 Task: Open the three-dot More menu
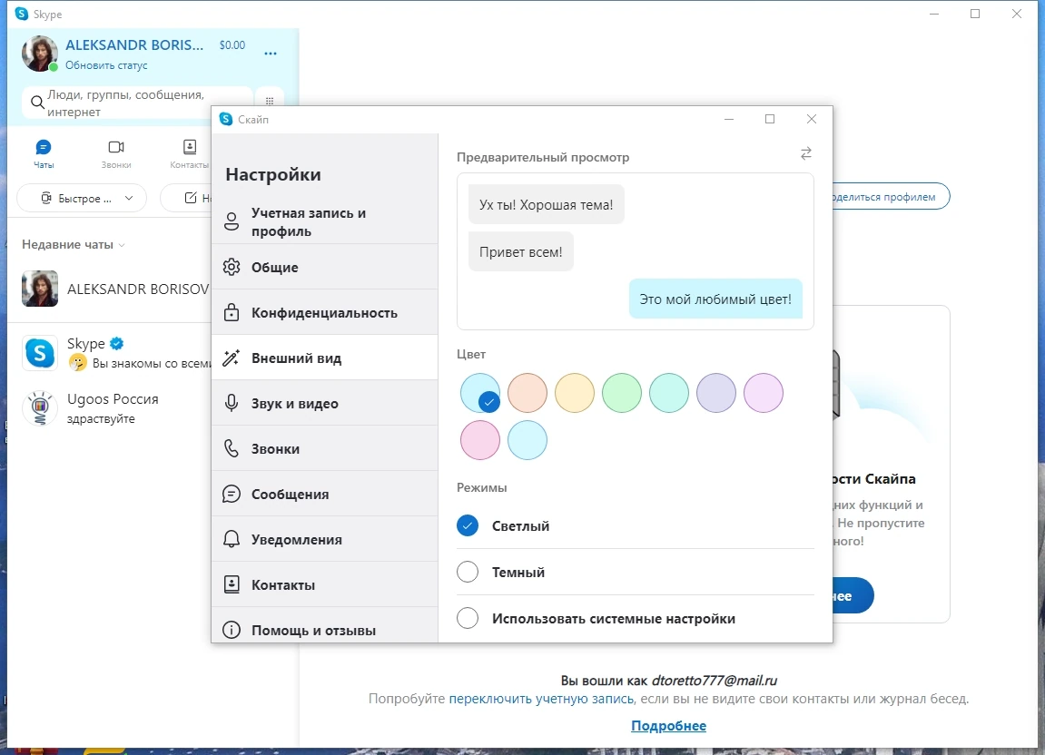click(x=270, y=54)
